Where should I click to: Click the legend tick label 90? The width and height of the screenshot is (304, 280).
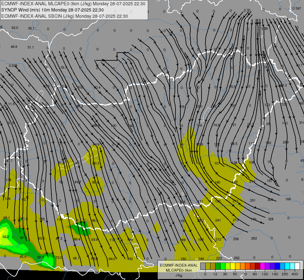click(255, 274)
